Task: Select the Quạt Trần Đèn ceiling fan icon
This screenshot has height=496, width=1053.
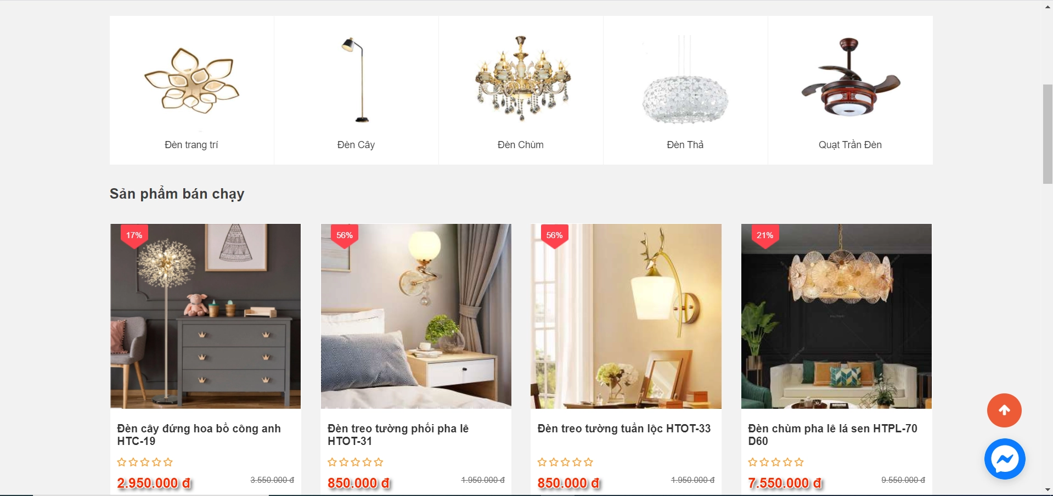Action: [x=850, y=77]
